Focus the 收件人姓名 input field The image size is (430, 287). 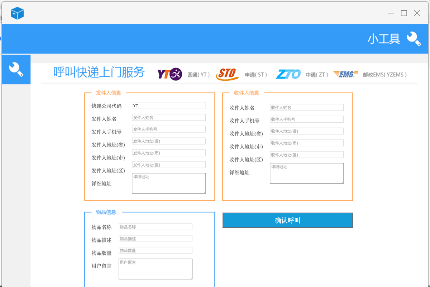307,107
